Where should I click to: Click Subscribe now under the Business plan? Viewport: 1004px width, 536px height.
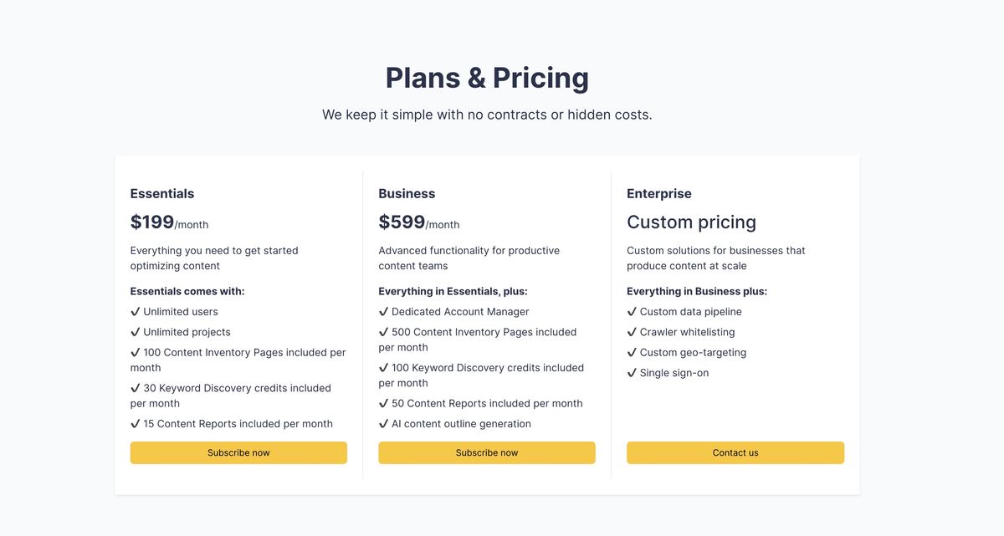click(486, 452)
